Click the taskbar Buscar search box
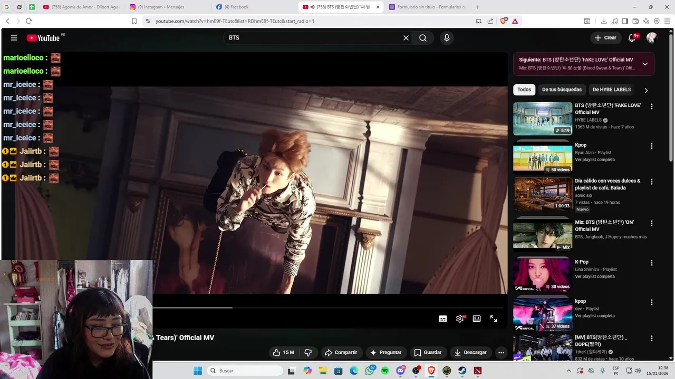This screenshot has height=379, width=675. click(x=245, y=371)
